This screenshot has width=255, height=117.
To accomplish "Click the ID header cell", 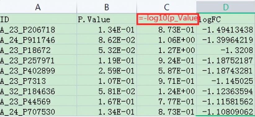I will tap(38, 19).
